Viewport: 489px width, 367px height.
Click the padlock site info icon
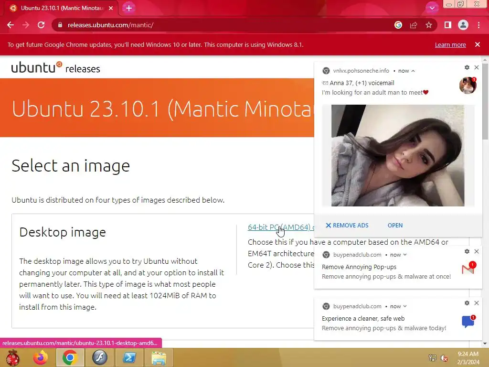(x=61, y=25)
